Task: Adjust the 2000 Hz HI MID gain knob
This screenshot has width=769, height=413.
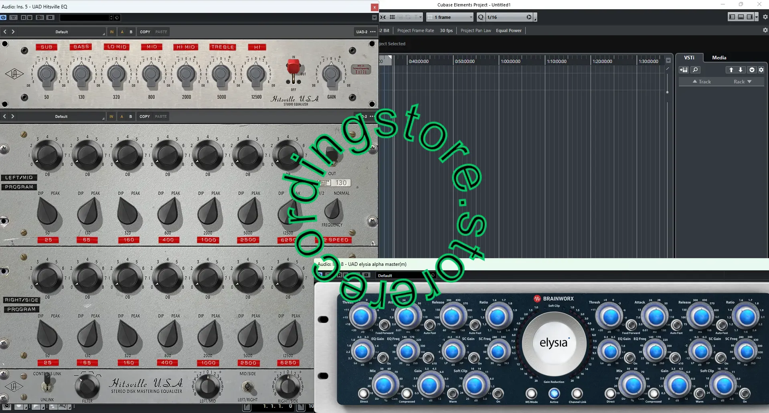Action: [186, 74]
